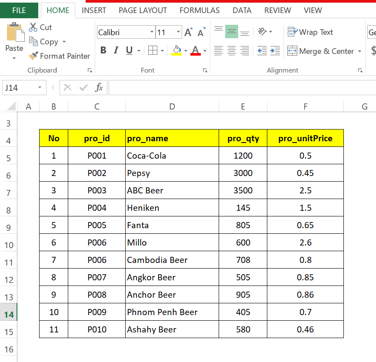The height and width of the screenshot is (362, 376).
Task: Increase font size with the large A
Action: (189, 32)
